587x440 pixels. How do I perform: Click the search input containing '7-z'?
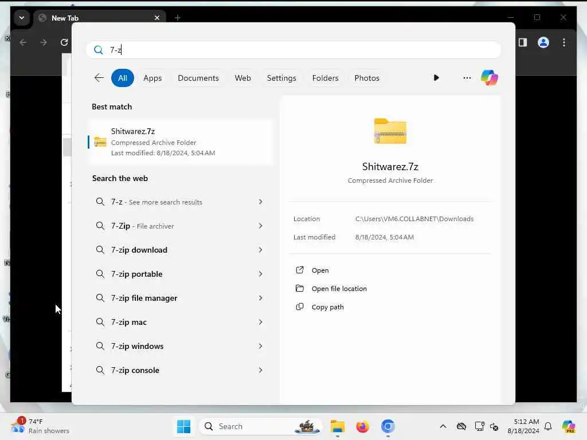(293, 50)
